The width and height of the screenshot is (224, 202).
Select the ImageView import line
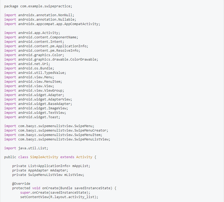(36, 108)
